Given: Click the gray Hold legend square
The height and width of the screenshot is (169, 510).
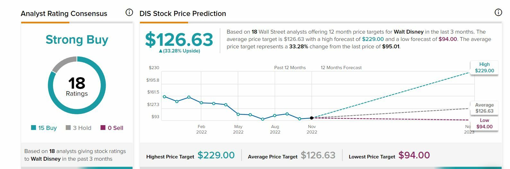Looking at the screenshot, I should [x=68, y=128].
